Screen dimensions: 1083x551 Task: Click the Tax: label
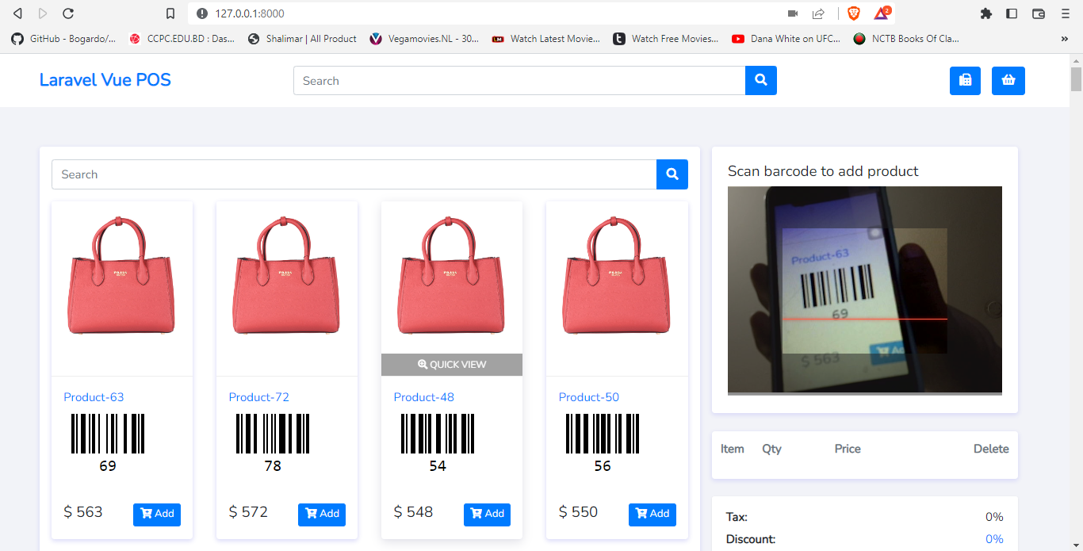[x=737, y=517]
